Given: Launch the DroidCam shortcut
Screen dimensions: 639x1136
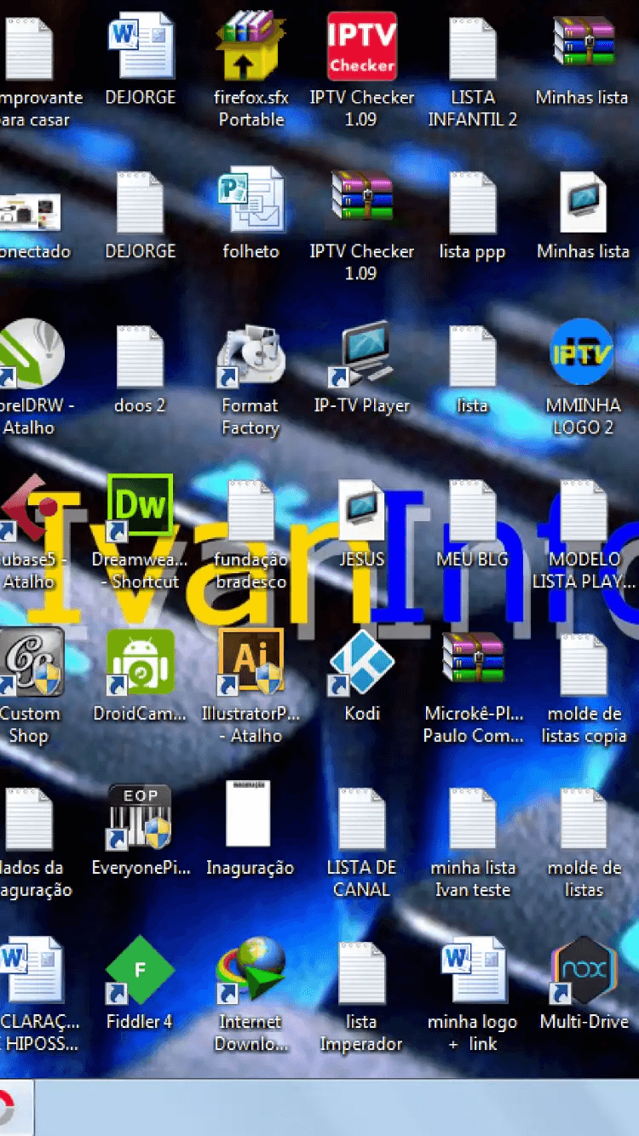Looking at the screenshot, I should pyautogui.click(x=141, y=663).
